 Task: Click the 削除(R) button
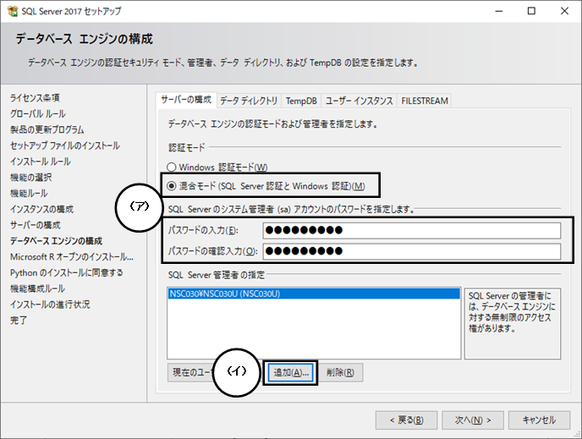(340, 372)
